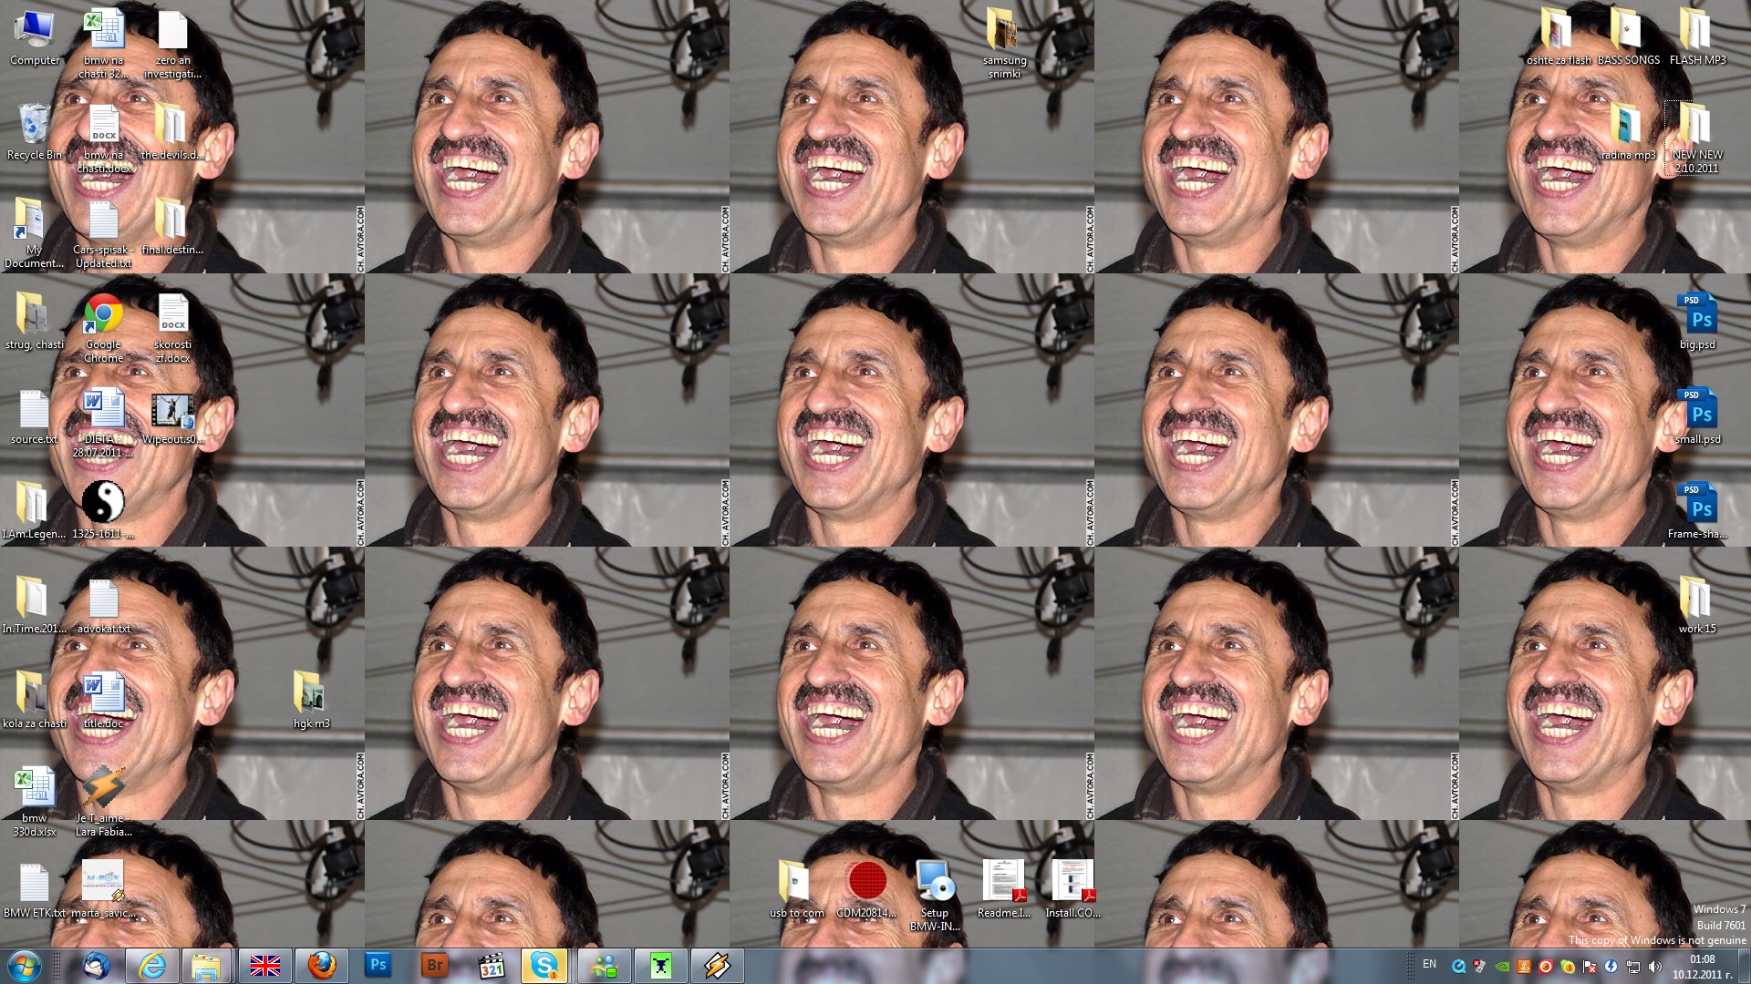Open the Windows Start menu
This screenshot has width=1751, height=984.
click(x=26, y=966)
